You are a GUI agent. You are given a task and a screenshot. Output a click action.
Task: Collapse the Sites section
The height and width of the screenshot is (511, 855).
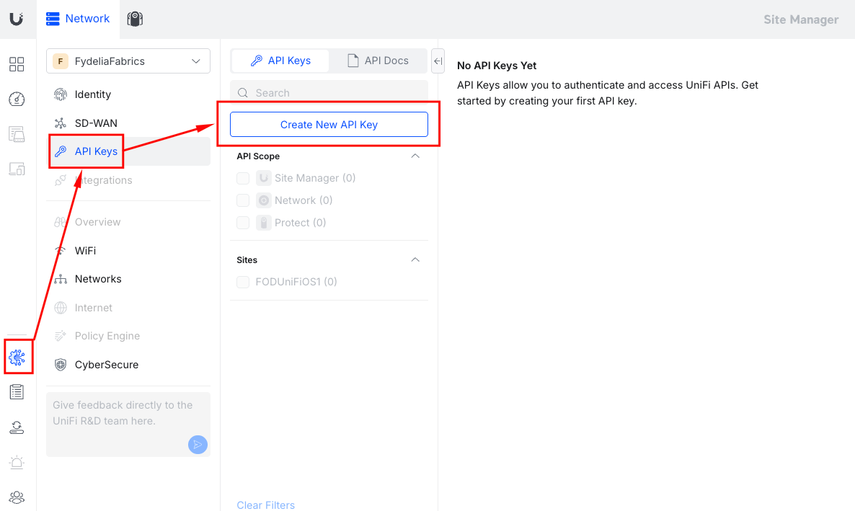click(415, 259)
